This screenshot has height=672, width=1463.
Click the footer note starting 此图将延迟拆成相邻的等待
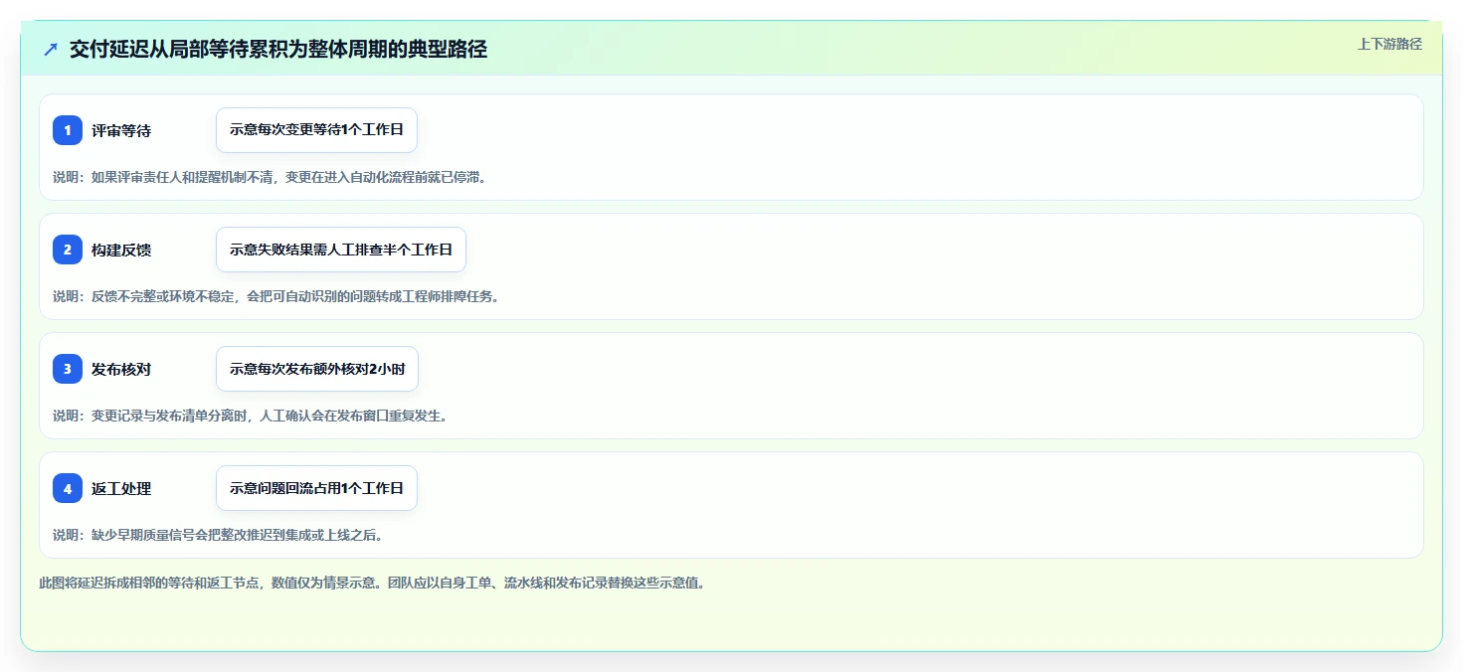click(x=372, y=584)
